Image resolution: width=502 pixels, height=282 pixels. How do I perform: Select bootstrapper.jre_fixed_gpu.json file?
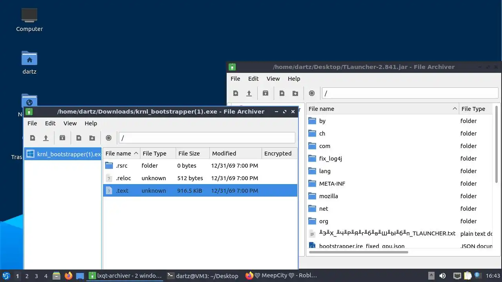click(x=399, y=246)
